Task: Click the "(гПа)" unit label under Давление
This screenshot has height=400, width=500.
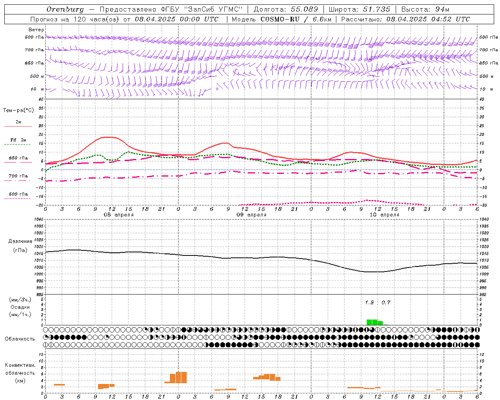Action: coord(20,250)
